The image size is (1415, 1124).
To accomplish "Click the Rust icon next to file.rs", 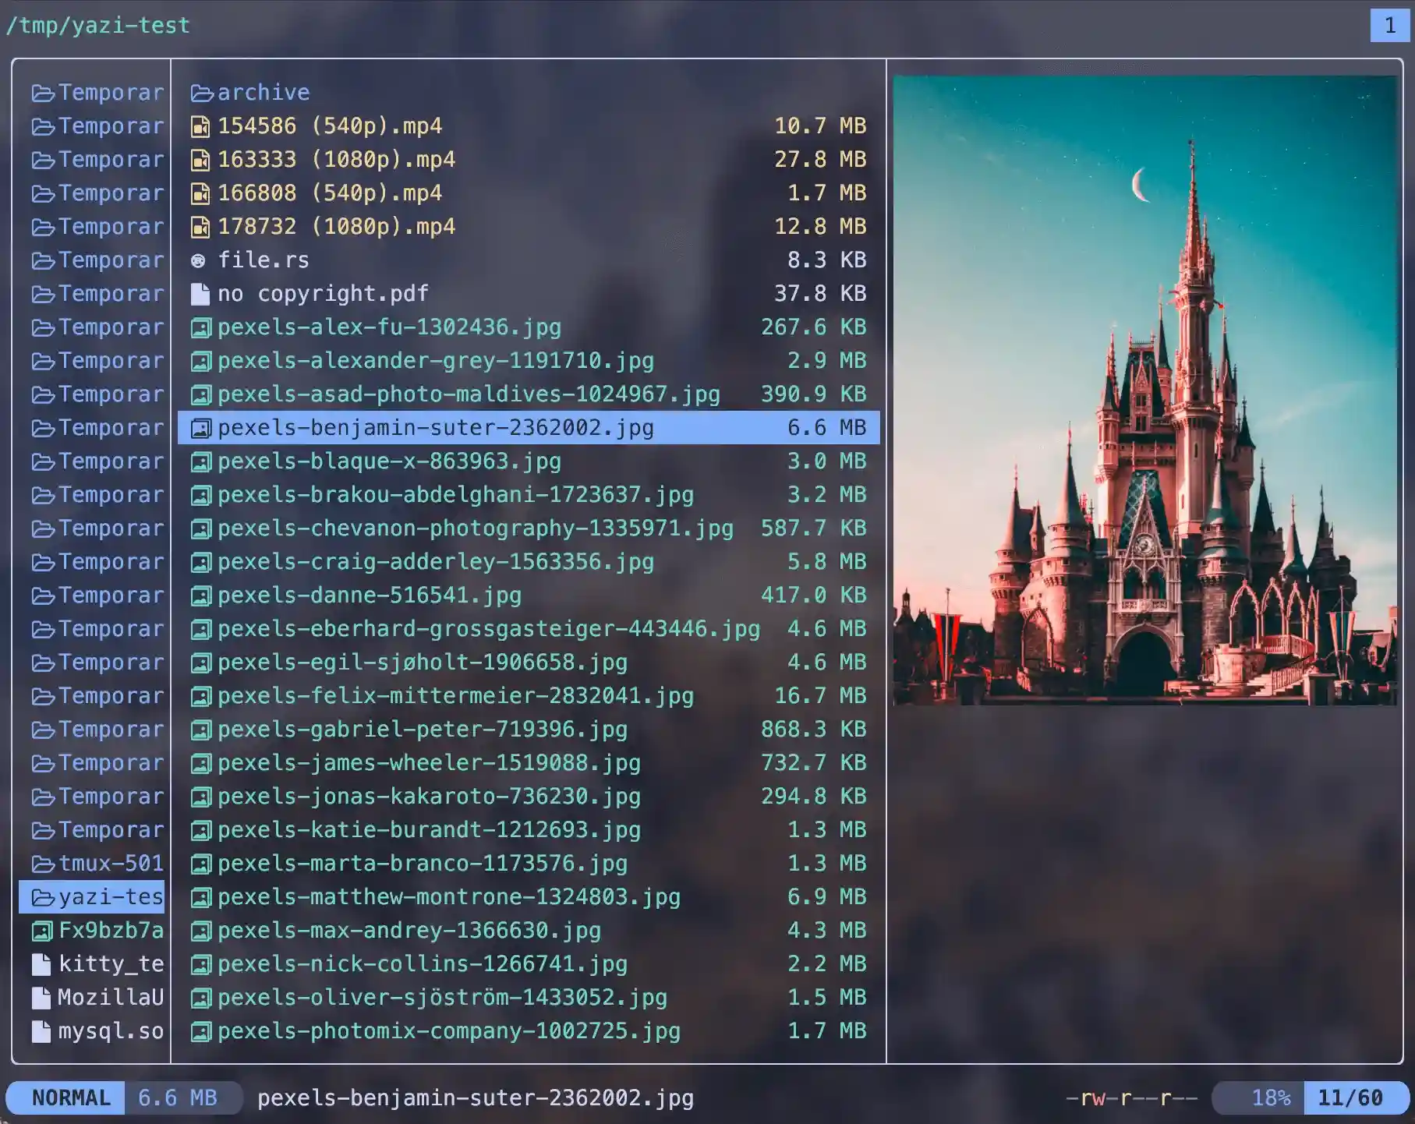I will point(199,260).
